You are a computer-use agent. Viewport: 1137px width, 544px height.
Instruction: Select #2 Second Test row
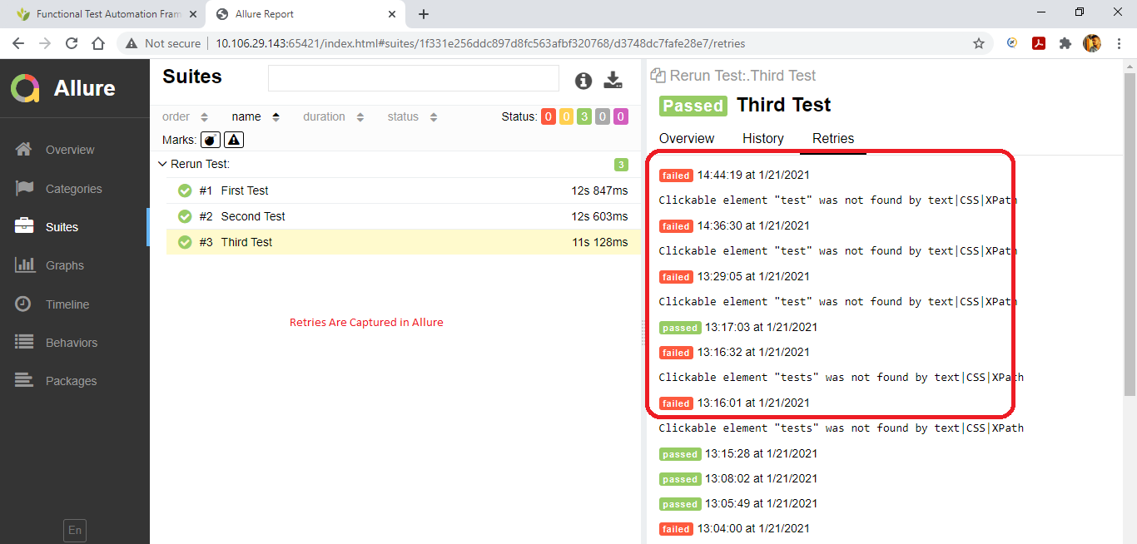pos(404,216)
